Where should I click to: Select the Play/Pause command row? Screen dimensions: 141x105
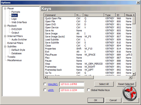88,55
